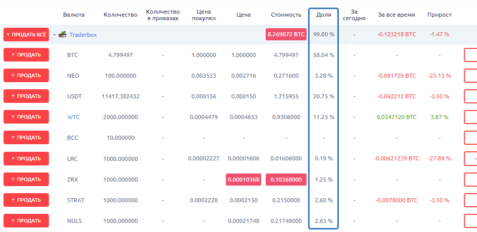Click the highlighted ZRX cost 0.10368000
Screen dimensions: 477x232
pyautogui.click(x=286, y=180)
